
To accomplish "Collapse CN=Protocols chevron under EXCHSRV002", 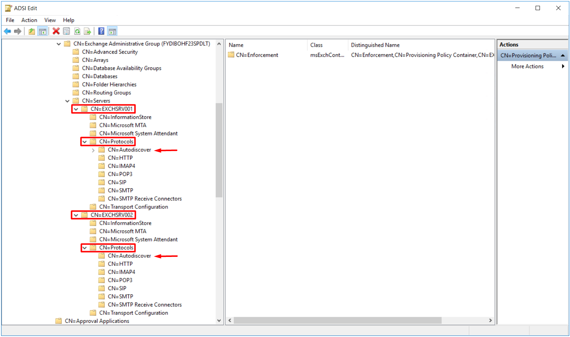I will coord(84,248).
